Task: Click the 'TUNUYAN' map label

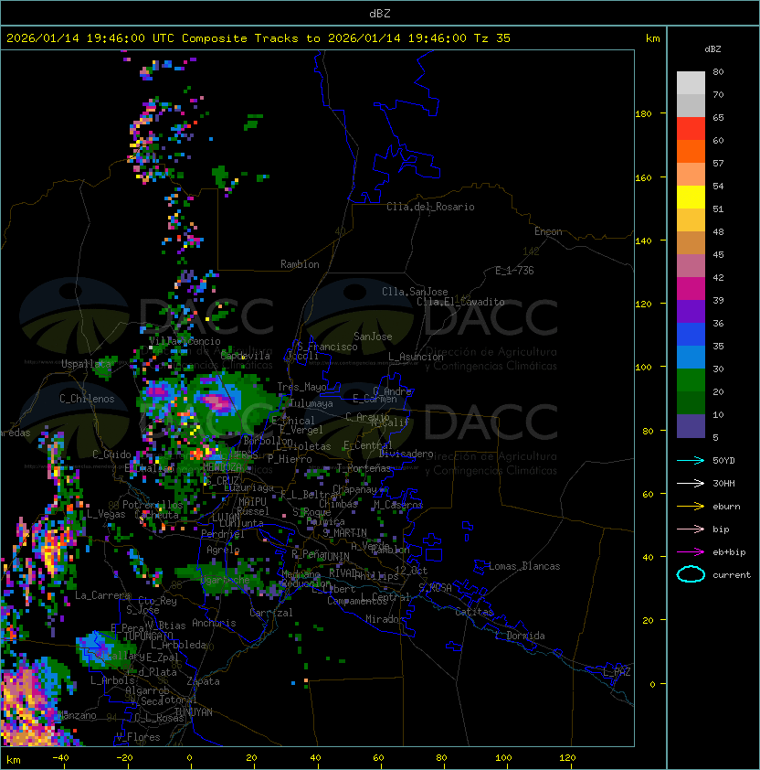Action: pyautogui.click(x=194, y=712)
